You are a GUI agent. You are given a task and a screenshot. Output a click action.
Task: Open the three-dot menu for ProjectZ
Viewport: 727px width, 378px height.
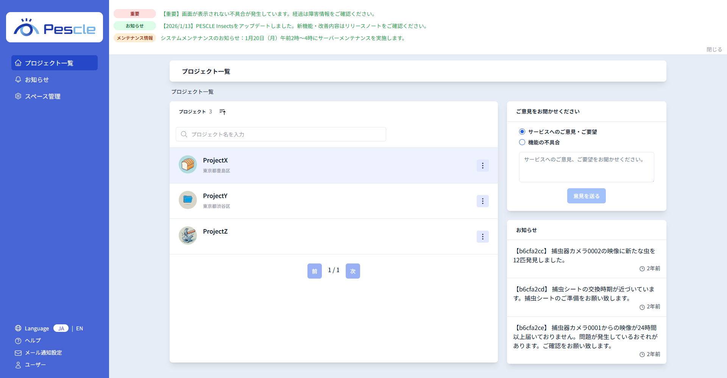tap(482, 237)
